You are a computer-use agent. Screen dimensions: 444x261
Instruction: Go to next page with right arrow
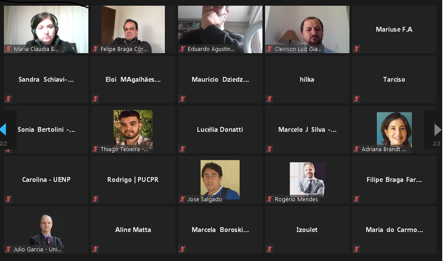point(438,130)
